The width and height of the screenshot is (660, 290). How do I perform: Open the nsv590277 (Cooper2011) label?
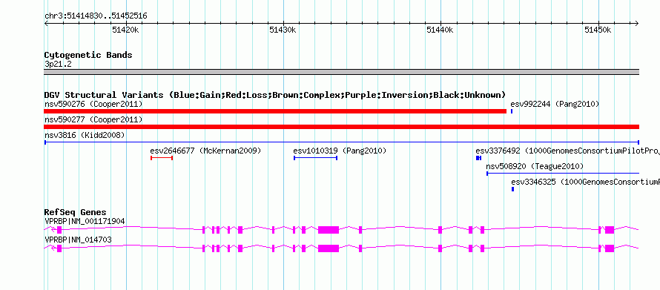93,119
